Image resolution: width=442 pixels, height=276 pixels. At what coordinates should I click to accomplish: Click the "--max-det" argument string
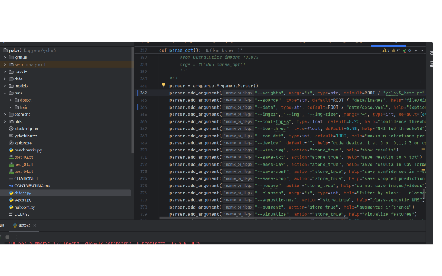[x=269, y=136]
